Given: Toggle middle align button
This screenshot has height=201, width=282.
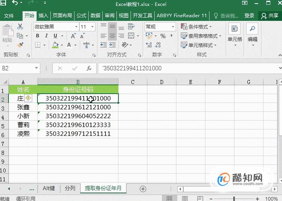Looking at the screenshot, I should pyautogui.click(x=112, y=27).
